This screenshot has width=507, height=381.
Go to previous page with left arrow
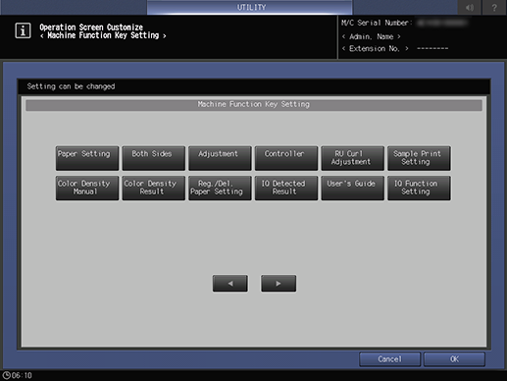230,284
